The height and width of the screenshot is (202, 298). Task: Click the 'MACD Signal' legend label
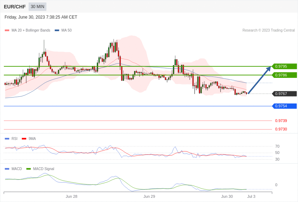tap(43, 169)
